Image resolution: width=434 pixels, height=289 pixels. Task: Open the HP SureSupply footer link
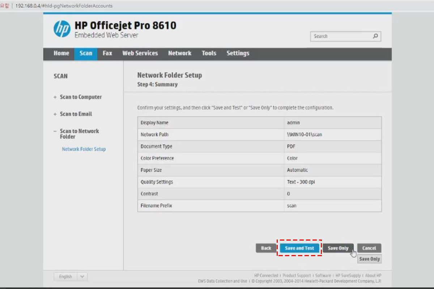pyautogui.click(x=348, y=275)
